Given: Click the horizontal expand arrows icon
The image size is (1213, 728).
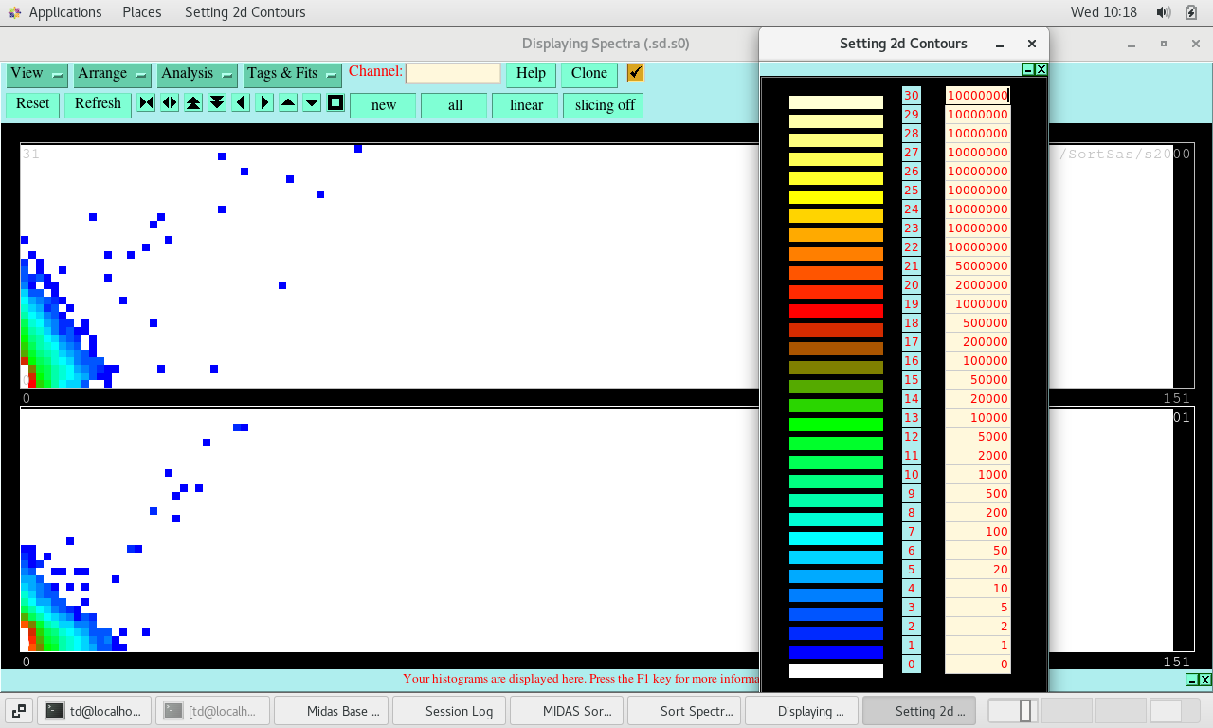Looking at the screenshot, I should click(170, 103).
